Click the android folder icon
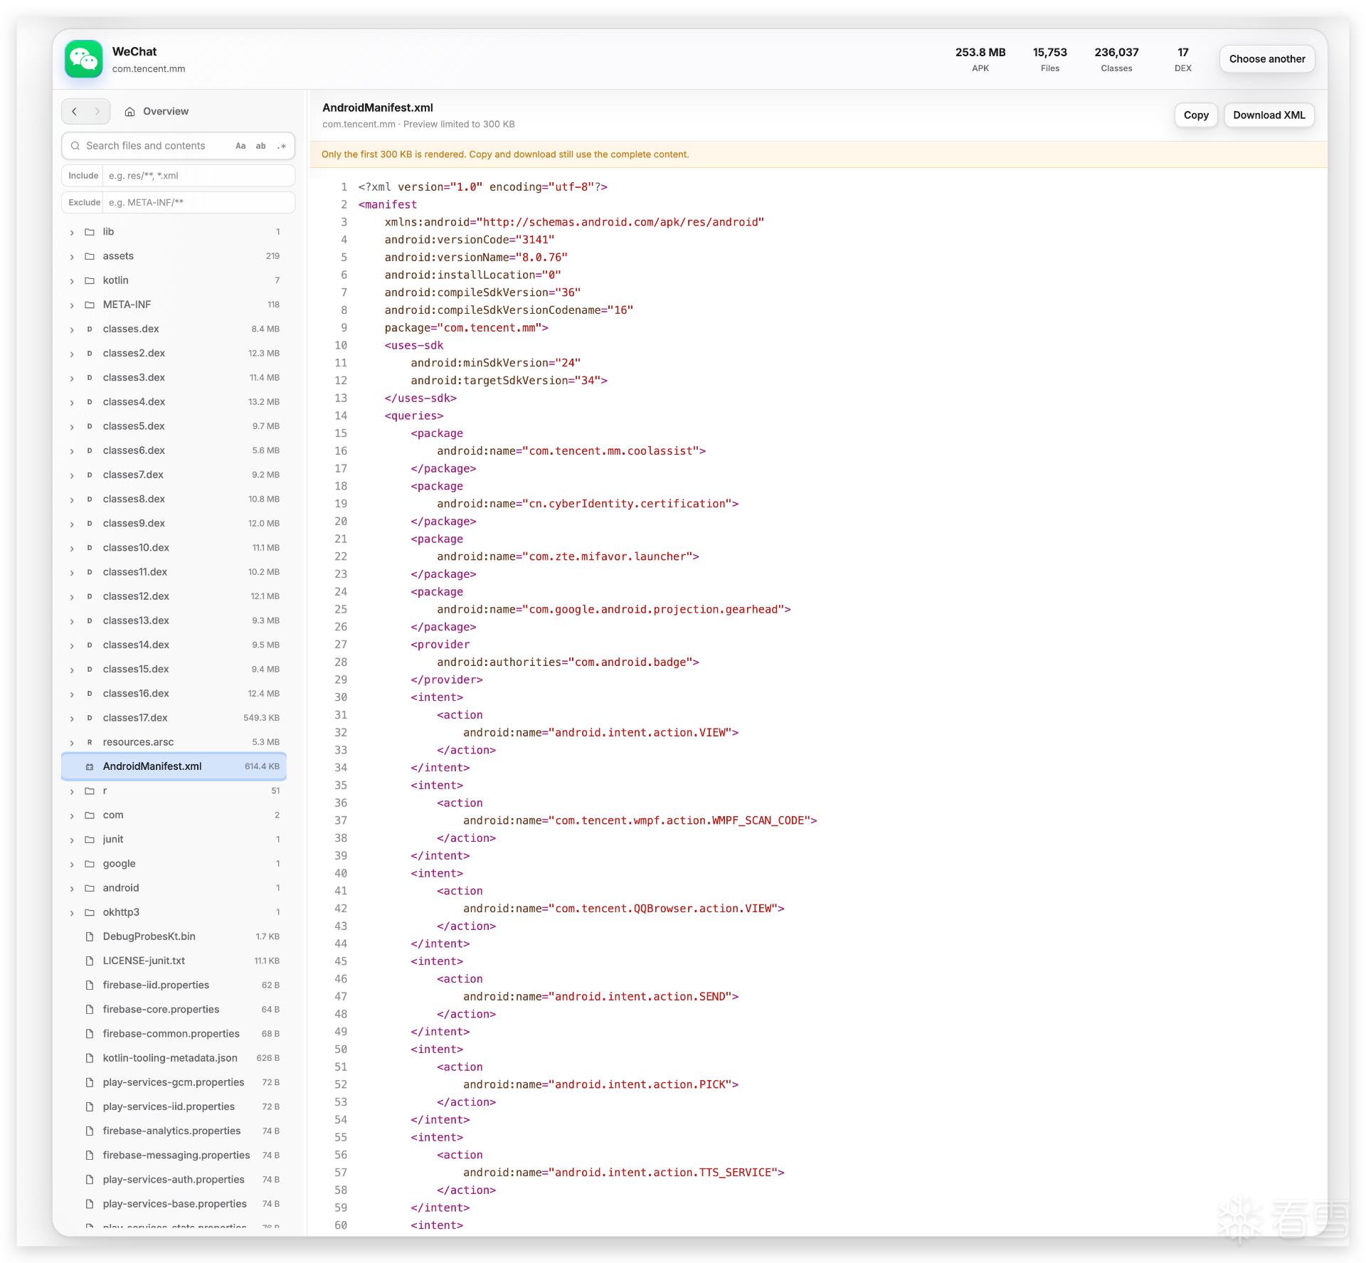This screenshot has height=1263, width=1366. [90, 888]
